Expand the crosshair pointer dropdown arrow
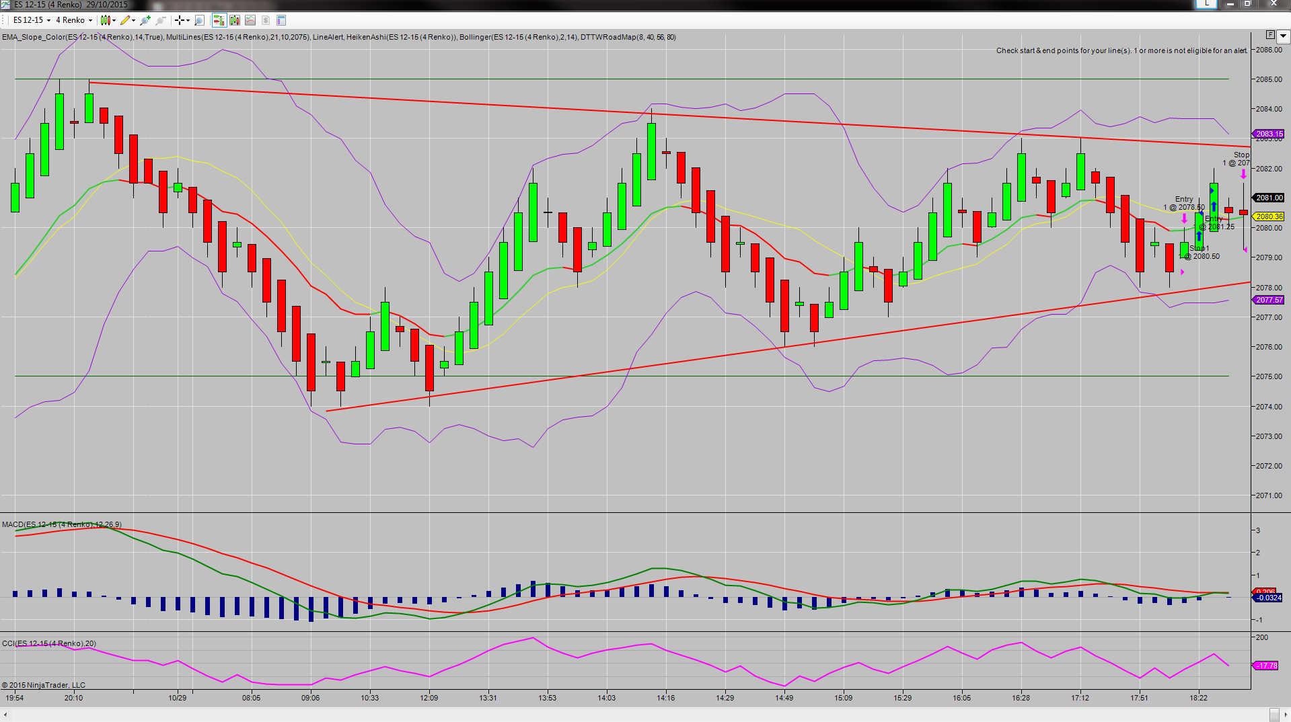 [x=188, y=20]
